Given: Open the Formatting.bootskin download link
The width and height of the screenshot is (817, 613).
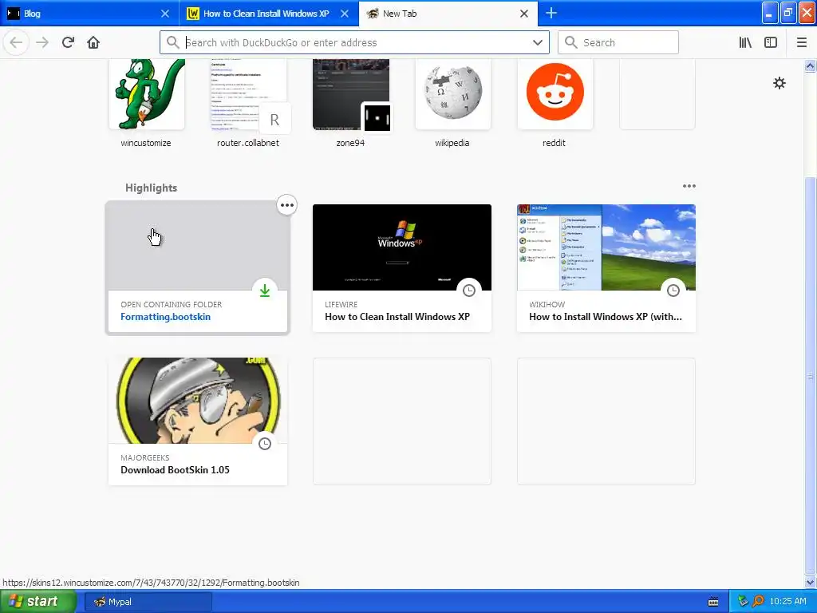Looking at the screenshot, I should pyautogui.click(x=166, y=317).
